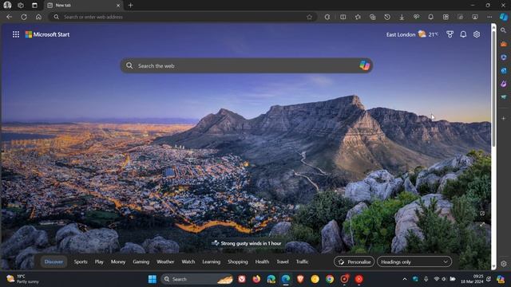Refresh the current page
This screenshot has width=511, height=287.
[24, 17]
